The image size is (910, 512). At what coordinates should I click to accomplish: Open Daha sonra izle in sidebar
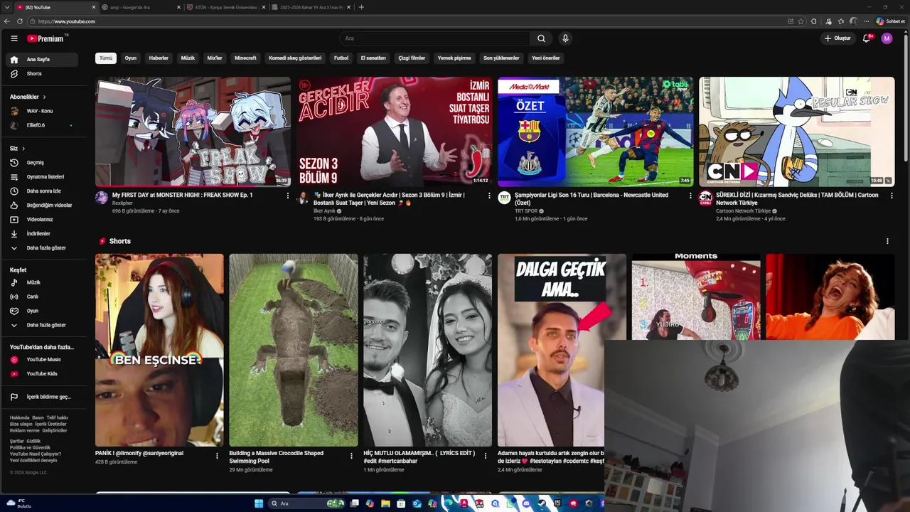(43, 191)
